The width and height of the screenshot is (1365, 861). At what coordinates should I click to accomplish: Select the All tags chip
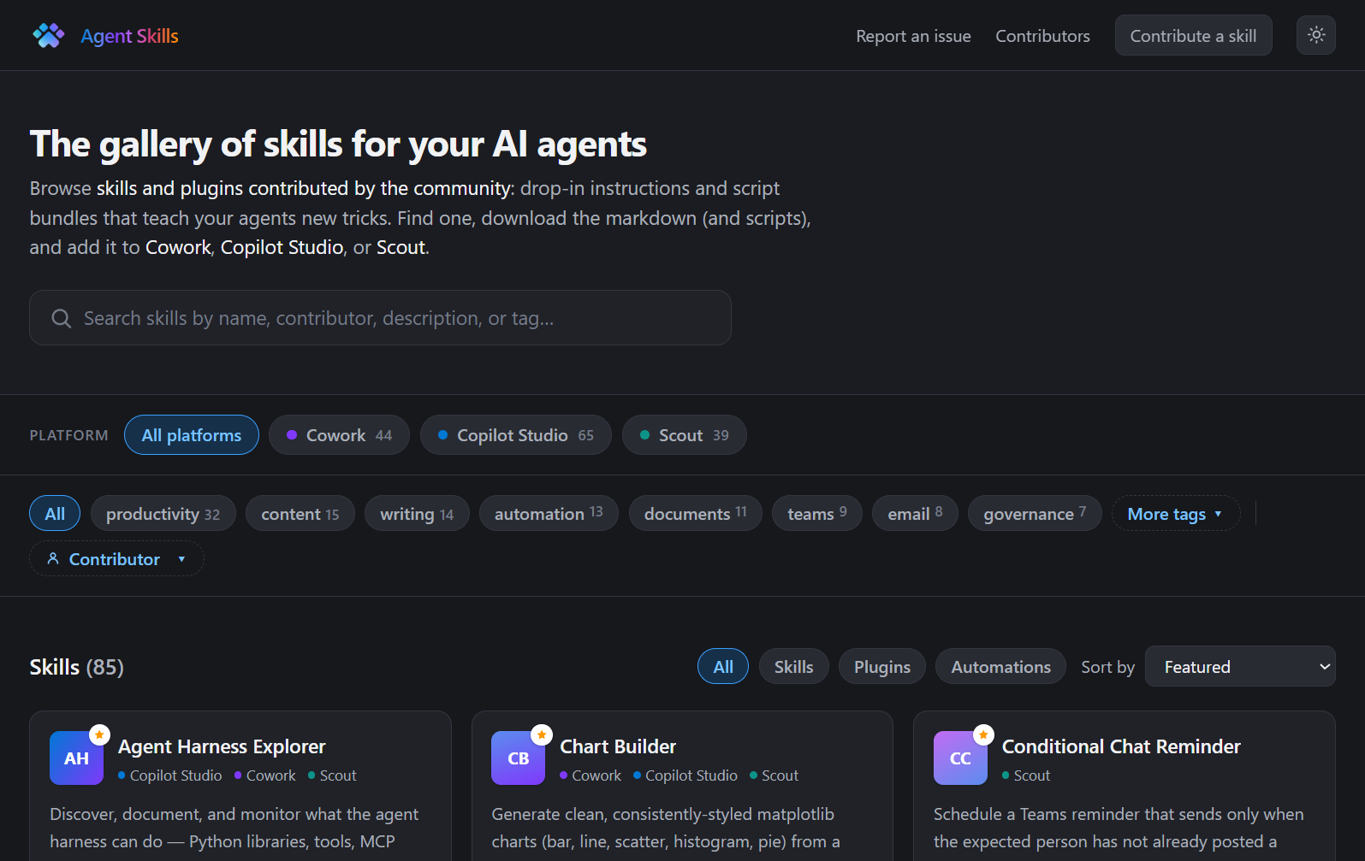tap(55, 514)
